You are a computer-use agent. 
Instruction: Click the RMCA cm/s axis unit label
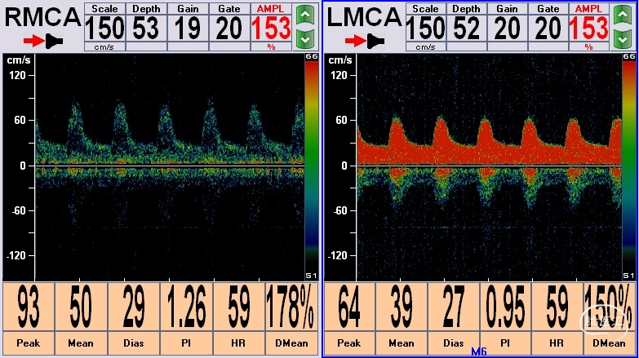[18, 60]
